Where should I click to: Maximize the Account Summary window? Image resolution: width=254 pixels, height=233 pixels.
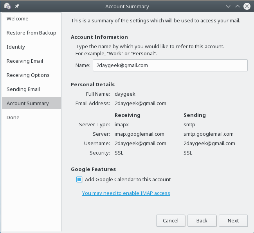[x=238, y=7]
